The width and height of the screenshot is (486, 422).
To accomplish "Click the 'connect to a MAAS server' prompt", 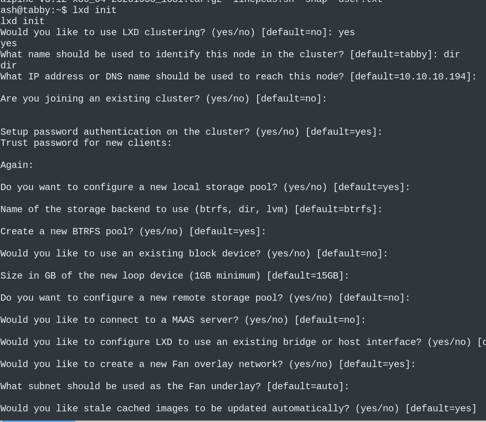I will click(183, 320).
